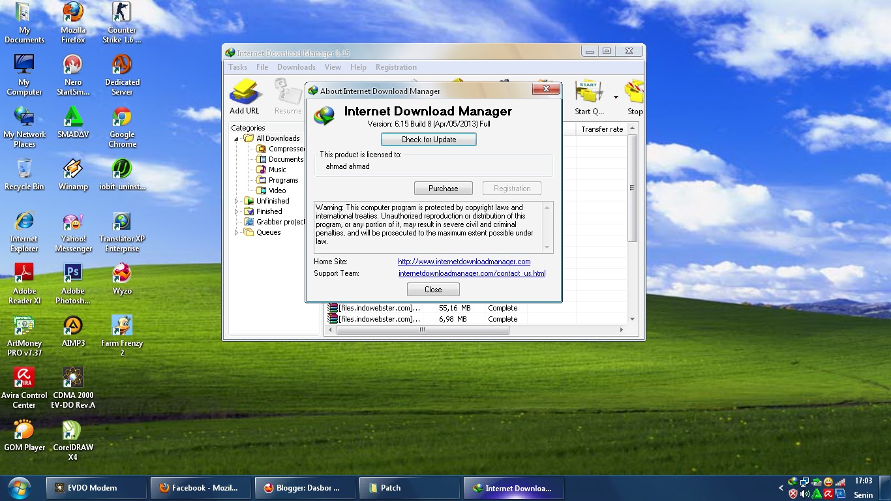The image size is (891, 501).
Task: Open the Help menu in IDM
Action: pos(358,67)
